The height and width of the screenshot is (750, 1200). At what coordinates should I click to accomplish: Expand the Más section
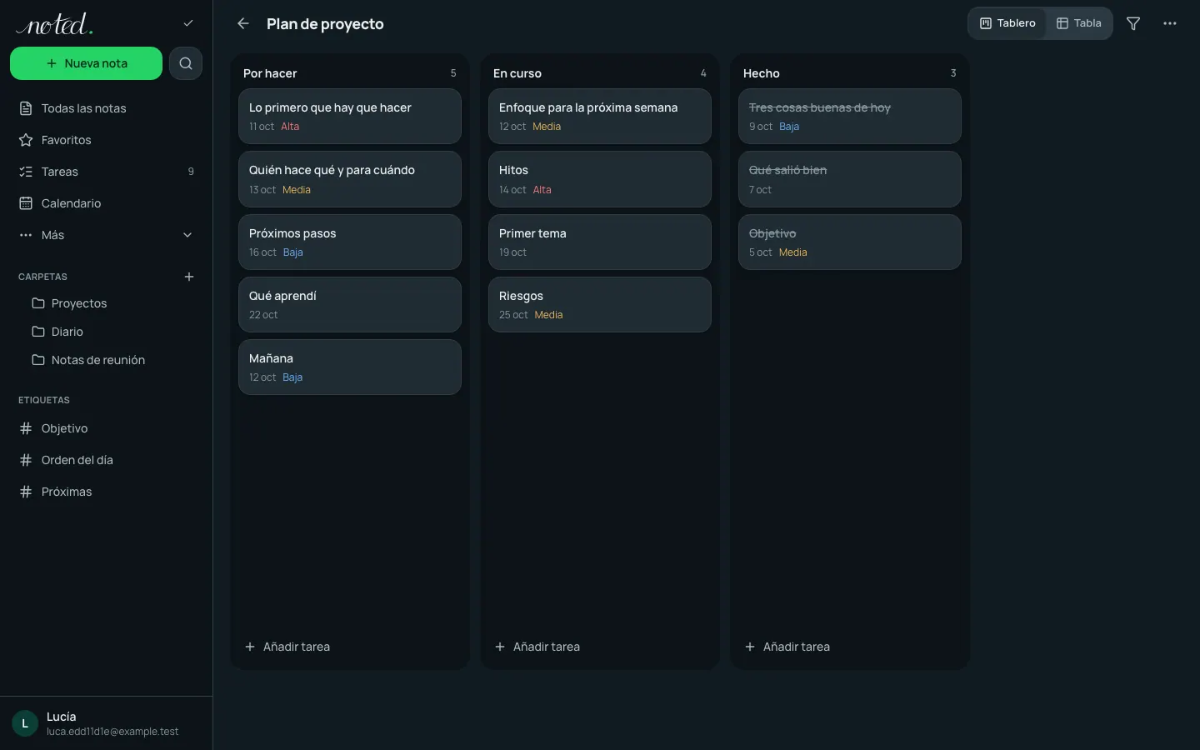coord(107,235)
